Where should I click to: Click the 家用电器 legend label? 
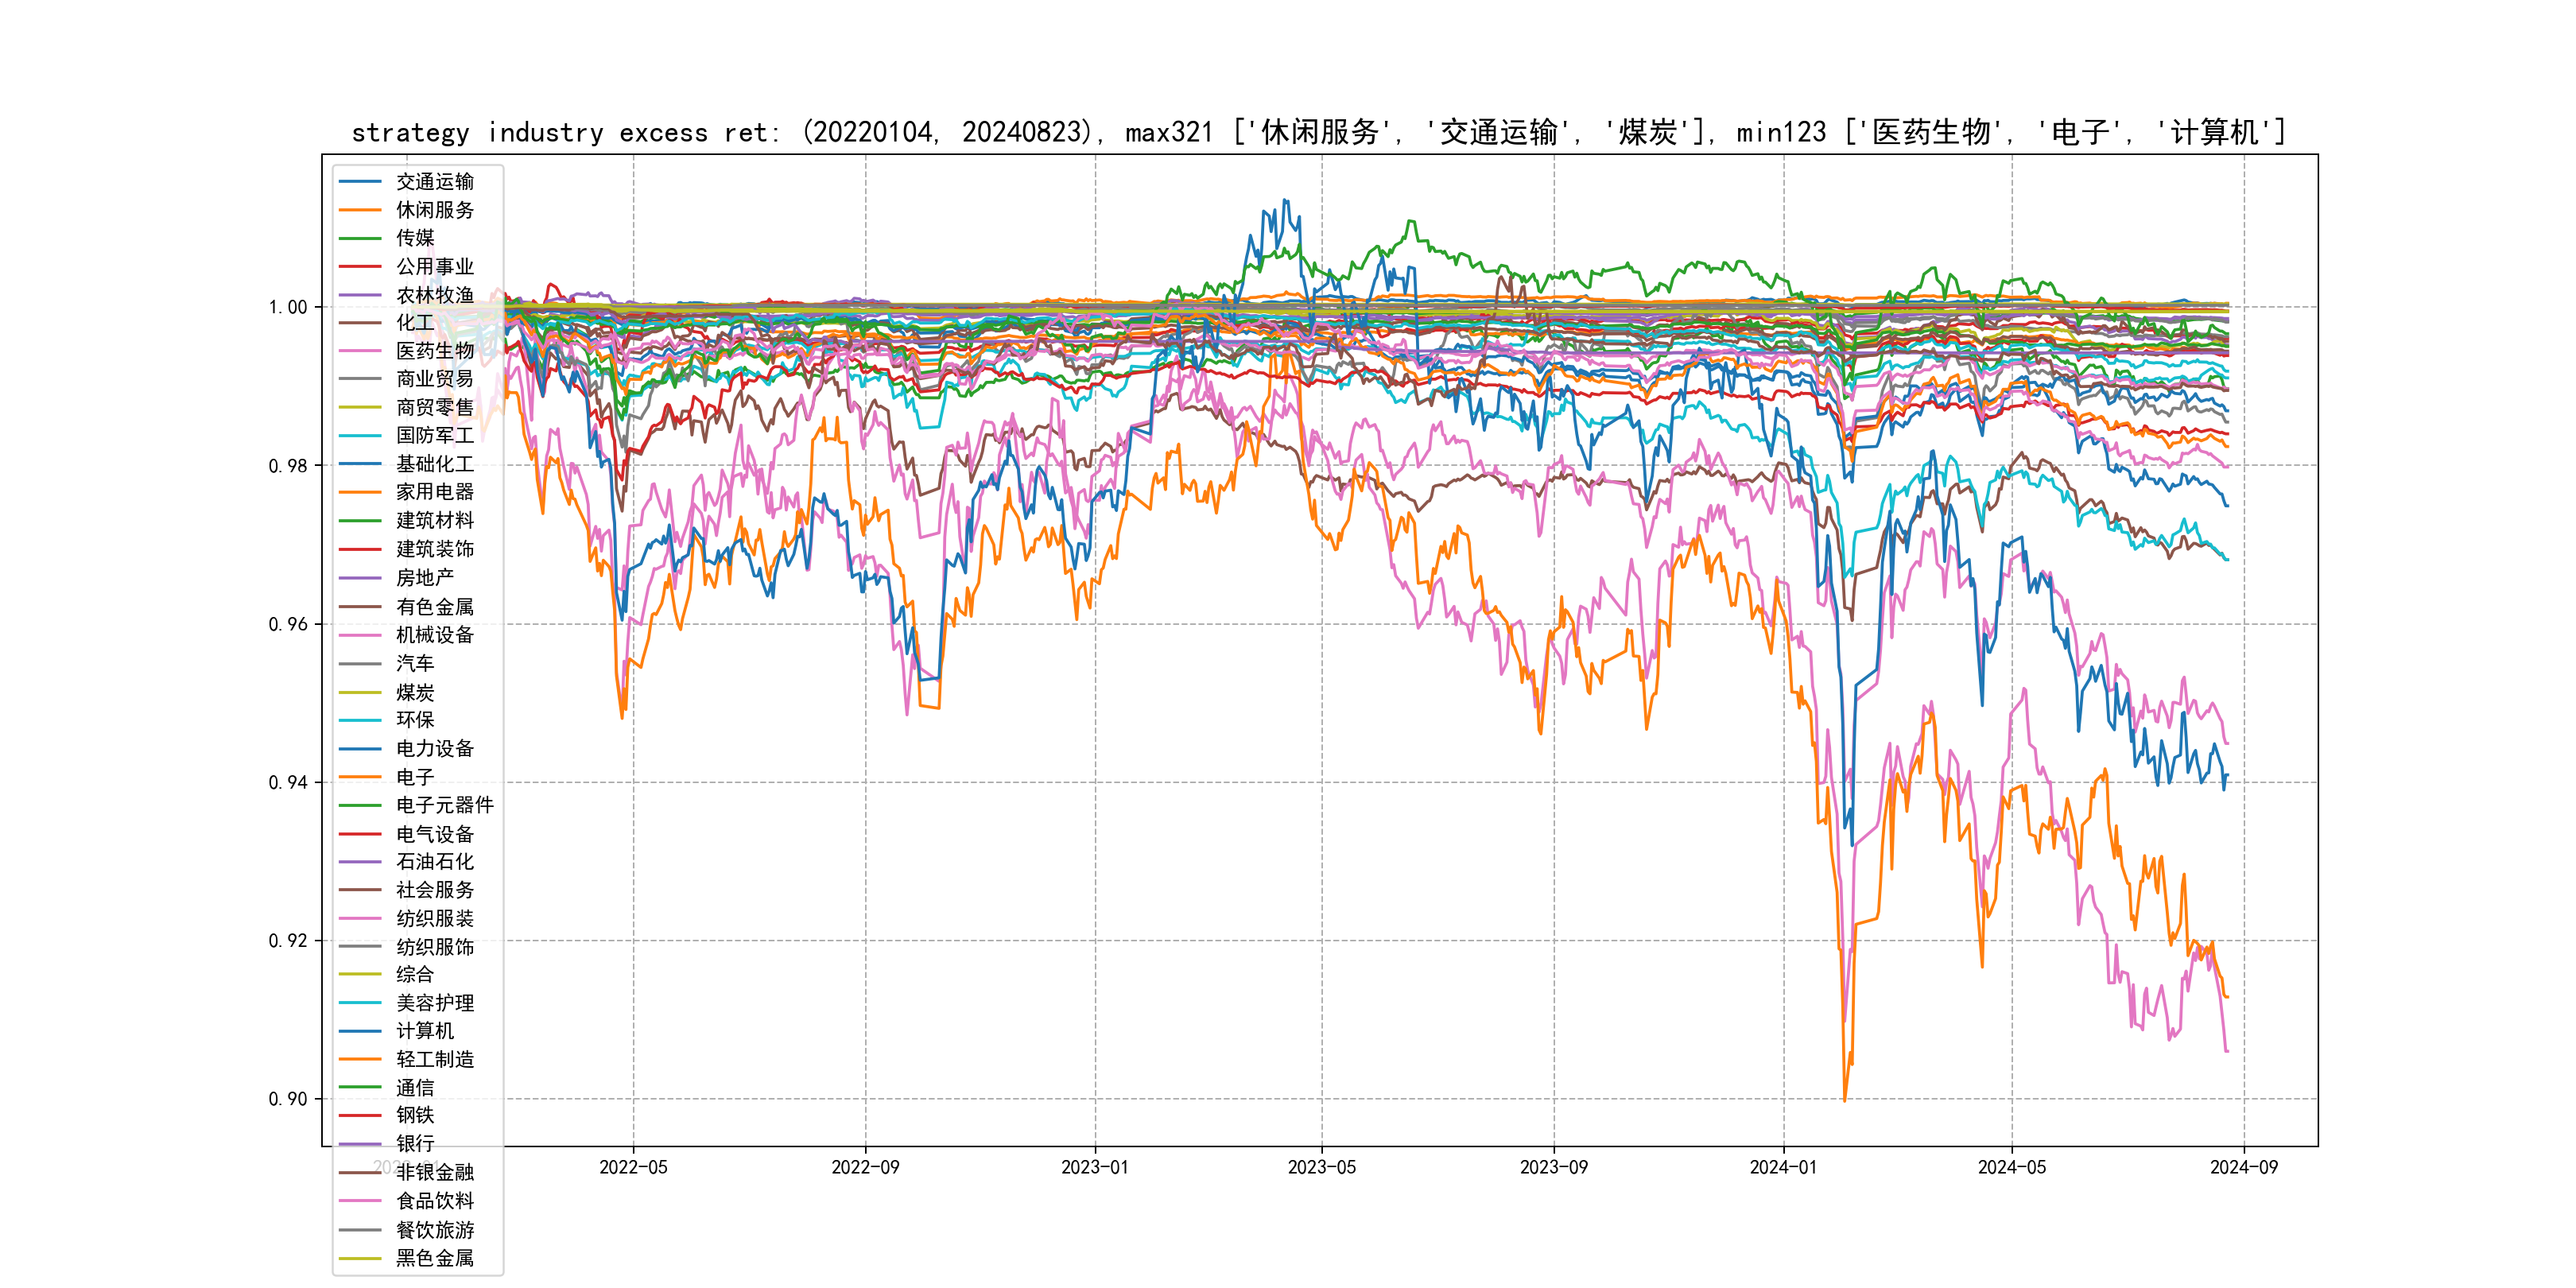pos(434,492)
